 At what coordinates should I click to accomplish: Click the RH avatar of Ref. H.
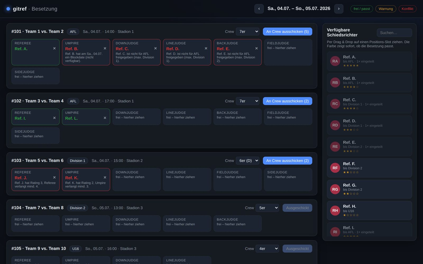click(335, 210)
